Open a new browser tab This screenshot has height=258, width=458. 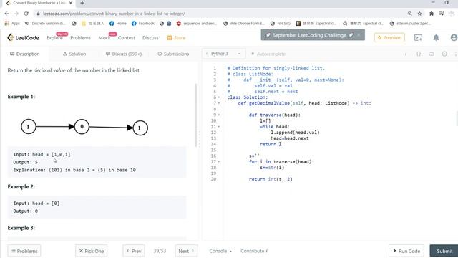(82, 3)
